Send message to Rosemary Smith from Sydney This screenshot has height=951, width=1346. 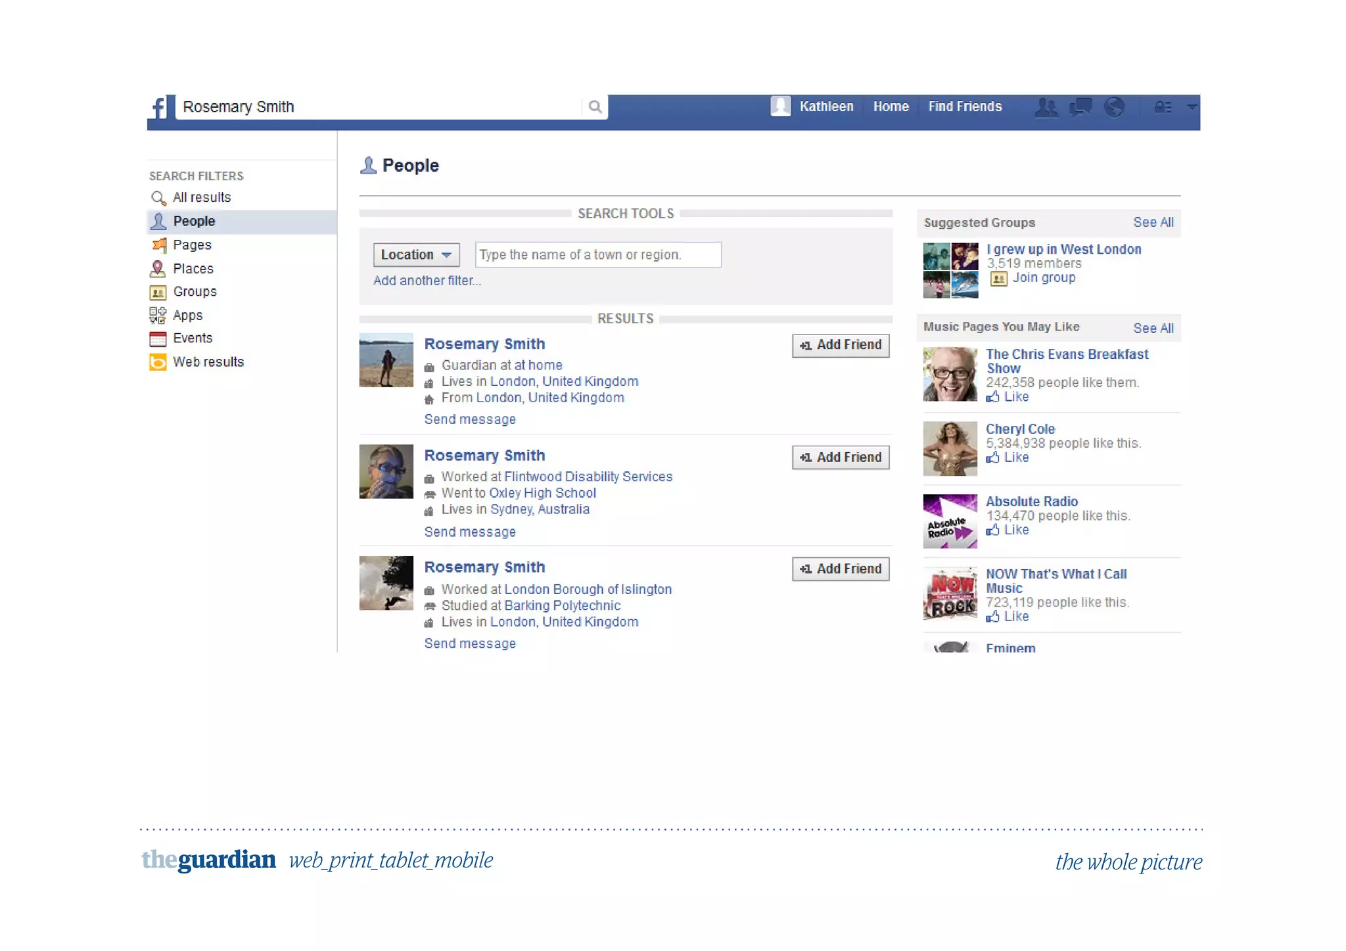469,532
